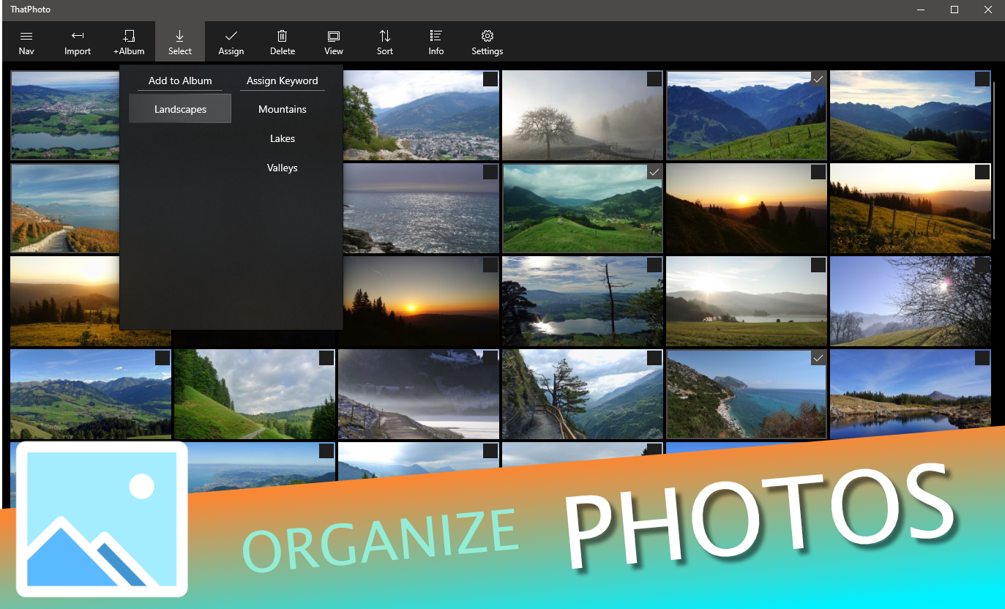The width and height of the screenshot is (1005, 609).
Task: Show photo Info panel
Action: [436, 42]
